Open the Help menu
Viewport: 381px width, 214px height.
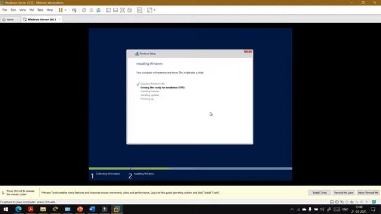click(x=50, y=10)
